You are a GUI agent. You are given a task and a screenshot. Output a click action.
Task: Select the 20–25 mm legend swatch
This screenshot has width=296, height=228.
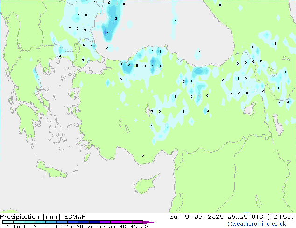point(83,222)
